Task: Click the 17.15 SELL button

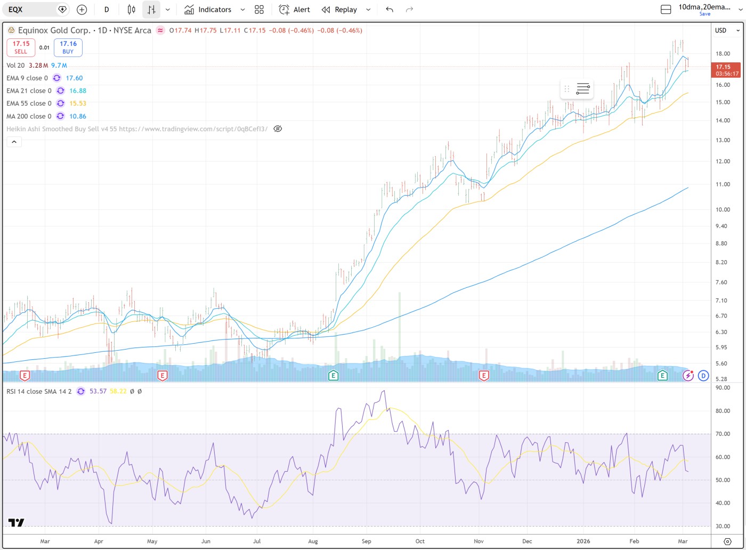Action: pyautogui.click(x=21, y=47)
